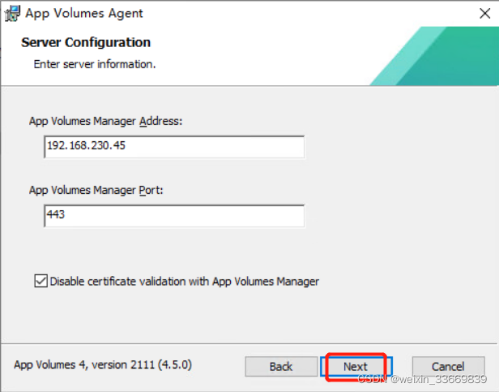Click the 'Enter server information.' text

tap(95, 64)
